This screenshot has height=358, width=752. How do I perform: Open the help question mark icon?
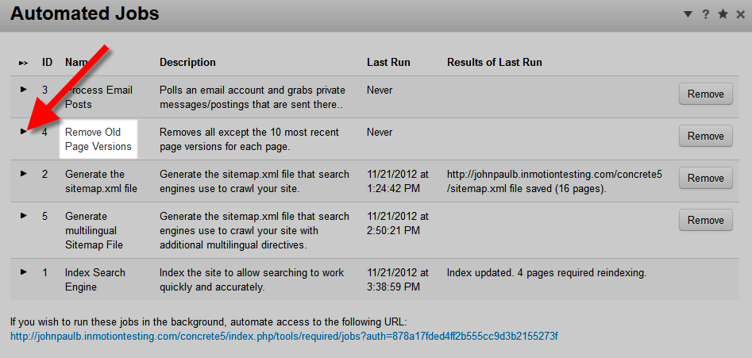(705, 14)
